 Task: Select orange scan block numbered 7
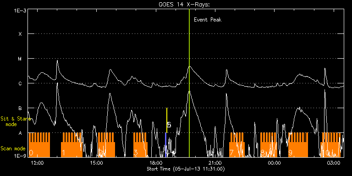coord(237,145)
